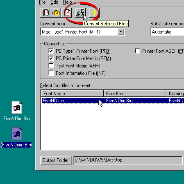Uncheck PC Type1 Printer Font (PFB)

tap(51, 51)
